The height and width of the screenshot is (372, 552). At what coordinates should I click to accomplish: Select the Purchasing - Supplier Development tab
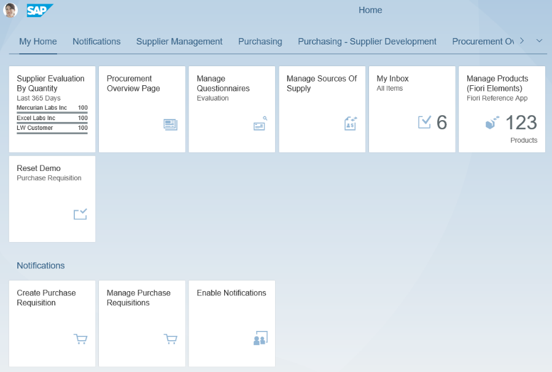(367, 42)
